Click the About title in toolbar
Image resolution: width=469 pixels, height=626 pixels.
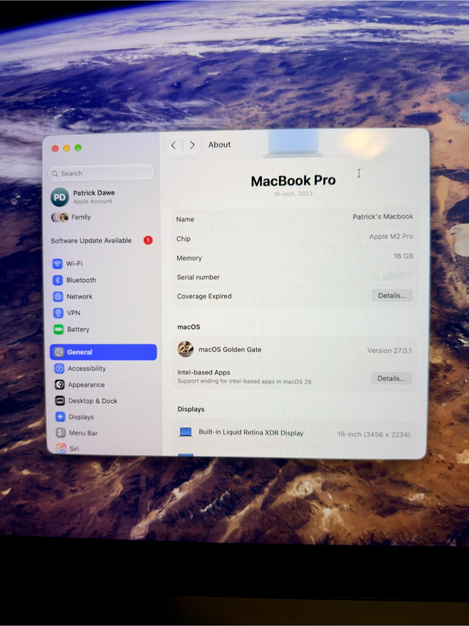pos(219,145)
